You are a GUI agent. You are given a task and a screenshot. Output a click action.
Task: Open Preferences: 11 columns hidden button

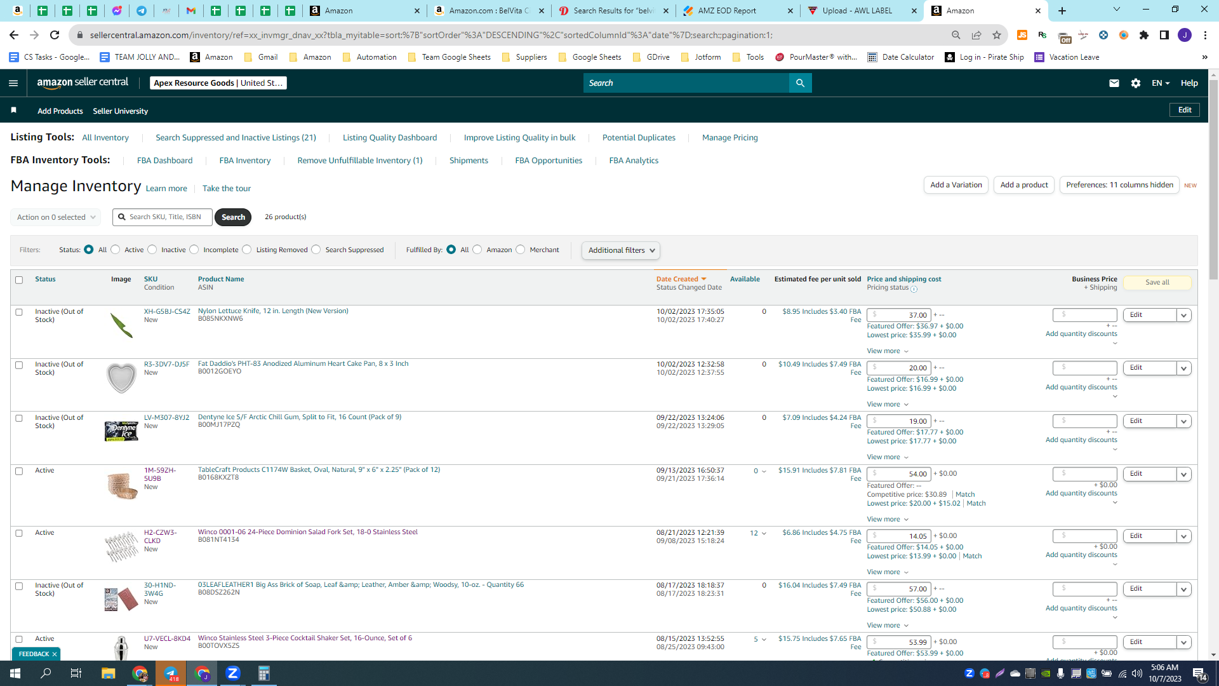pyautogui.click(x=1119, y=185)
